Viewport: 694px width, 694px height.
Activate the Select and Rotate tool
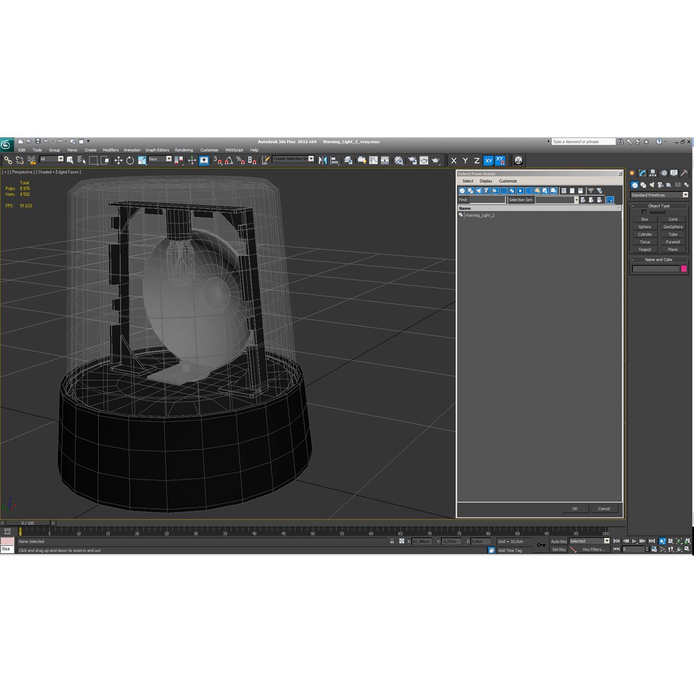pos(130,160)
